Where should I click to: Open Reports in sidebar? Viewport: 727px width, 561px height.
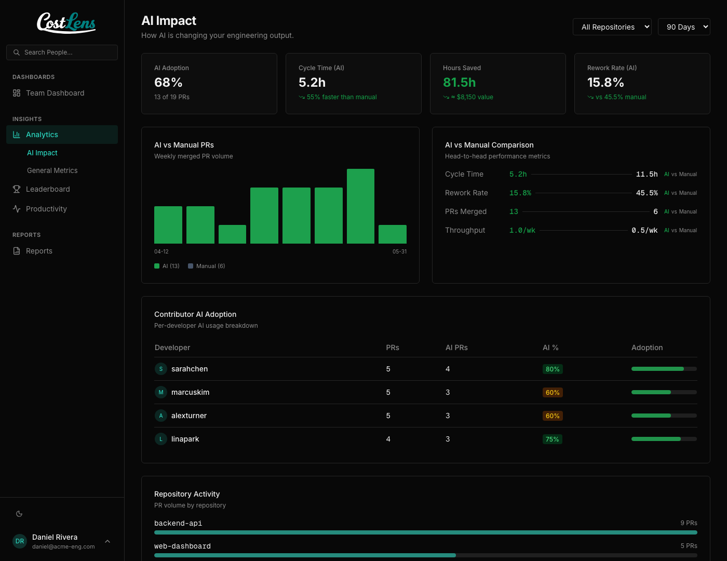62,251
